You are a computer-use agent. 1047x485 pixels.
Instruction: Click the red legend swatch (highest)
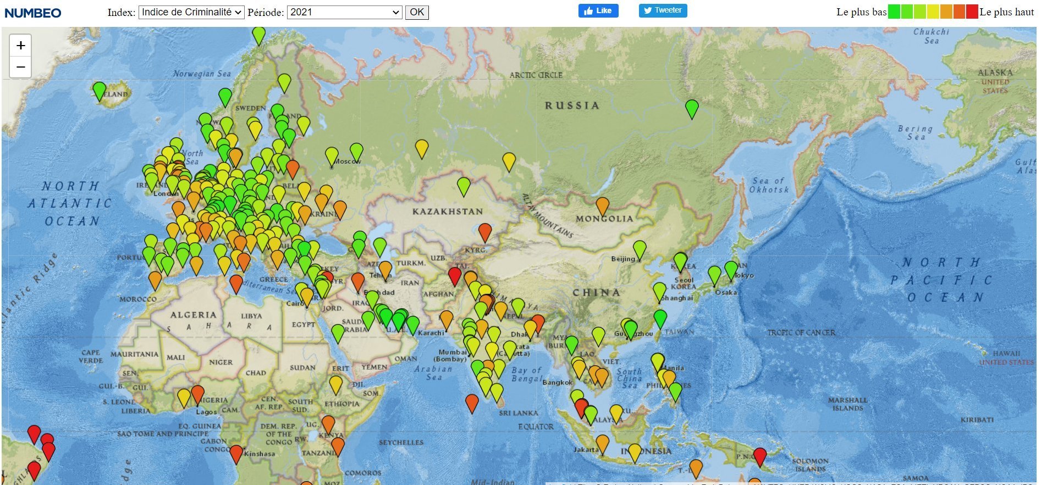tap(972, 12)
